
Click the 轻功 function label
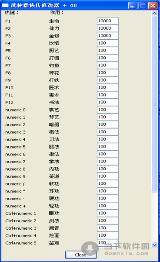tap(54, 206)
